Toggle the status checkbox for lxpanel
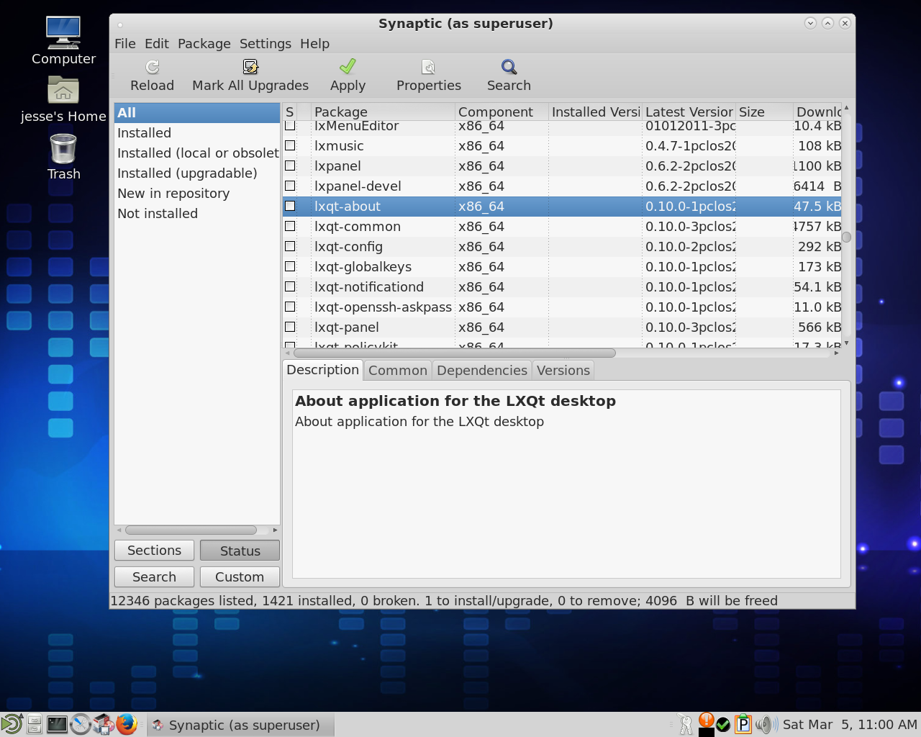The height and width of the screenshot is (737, 921). 290,166
